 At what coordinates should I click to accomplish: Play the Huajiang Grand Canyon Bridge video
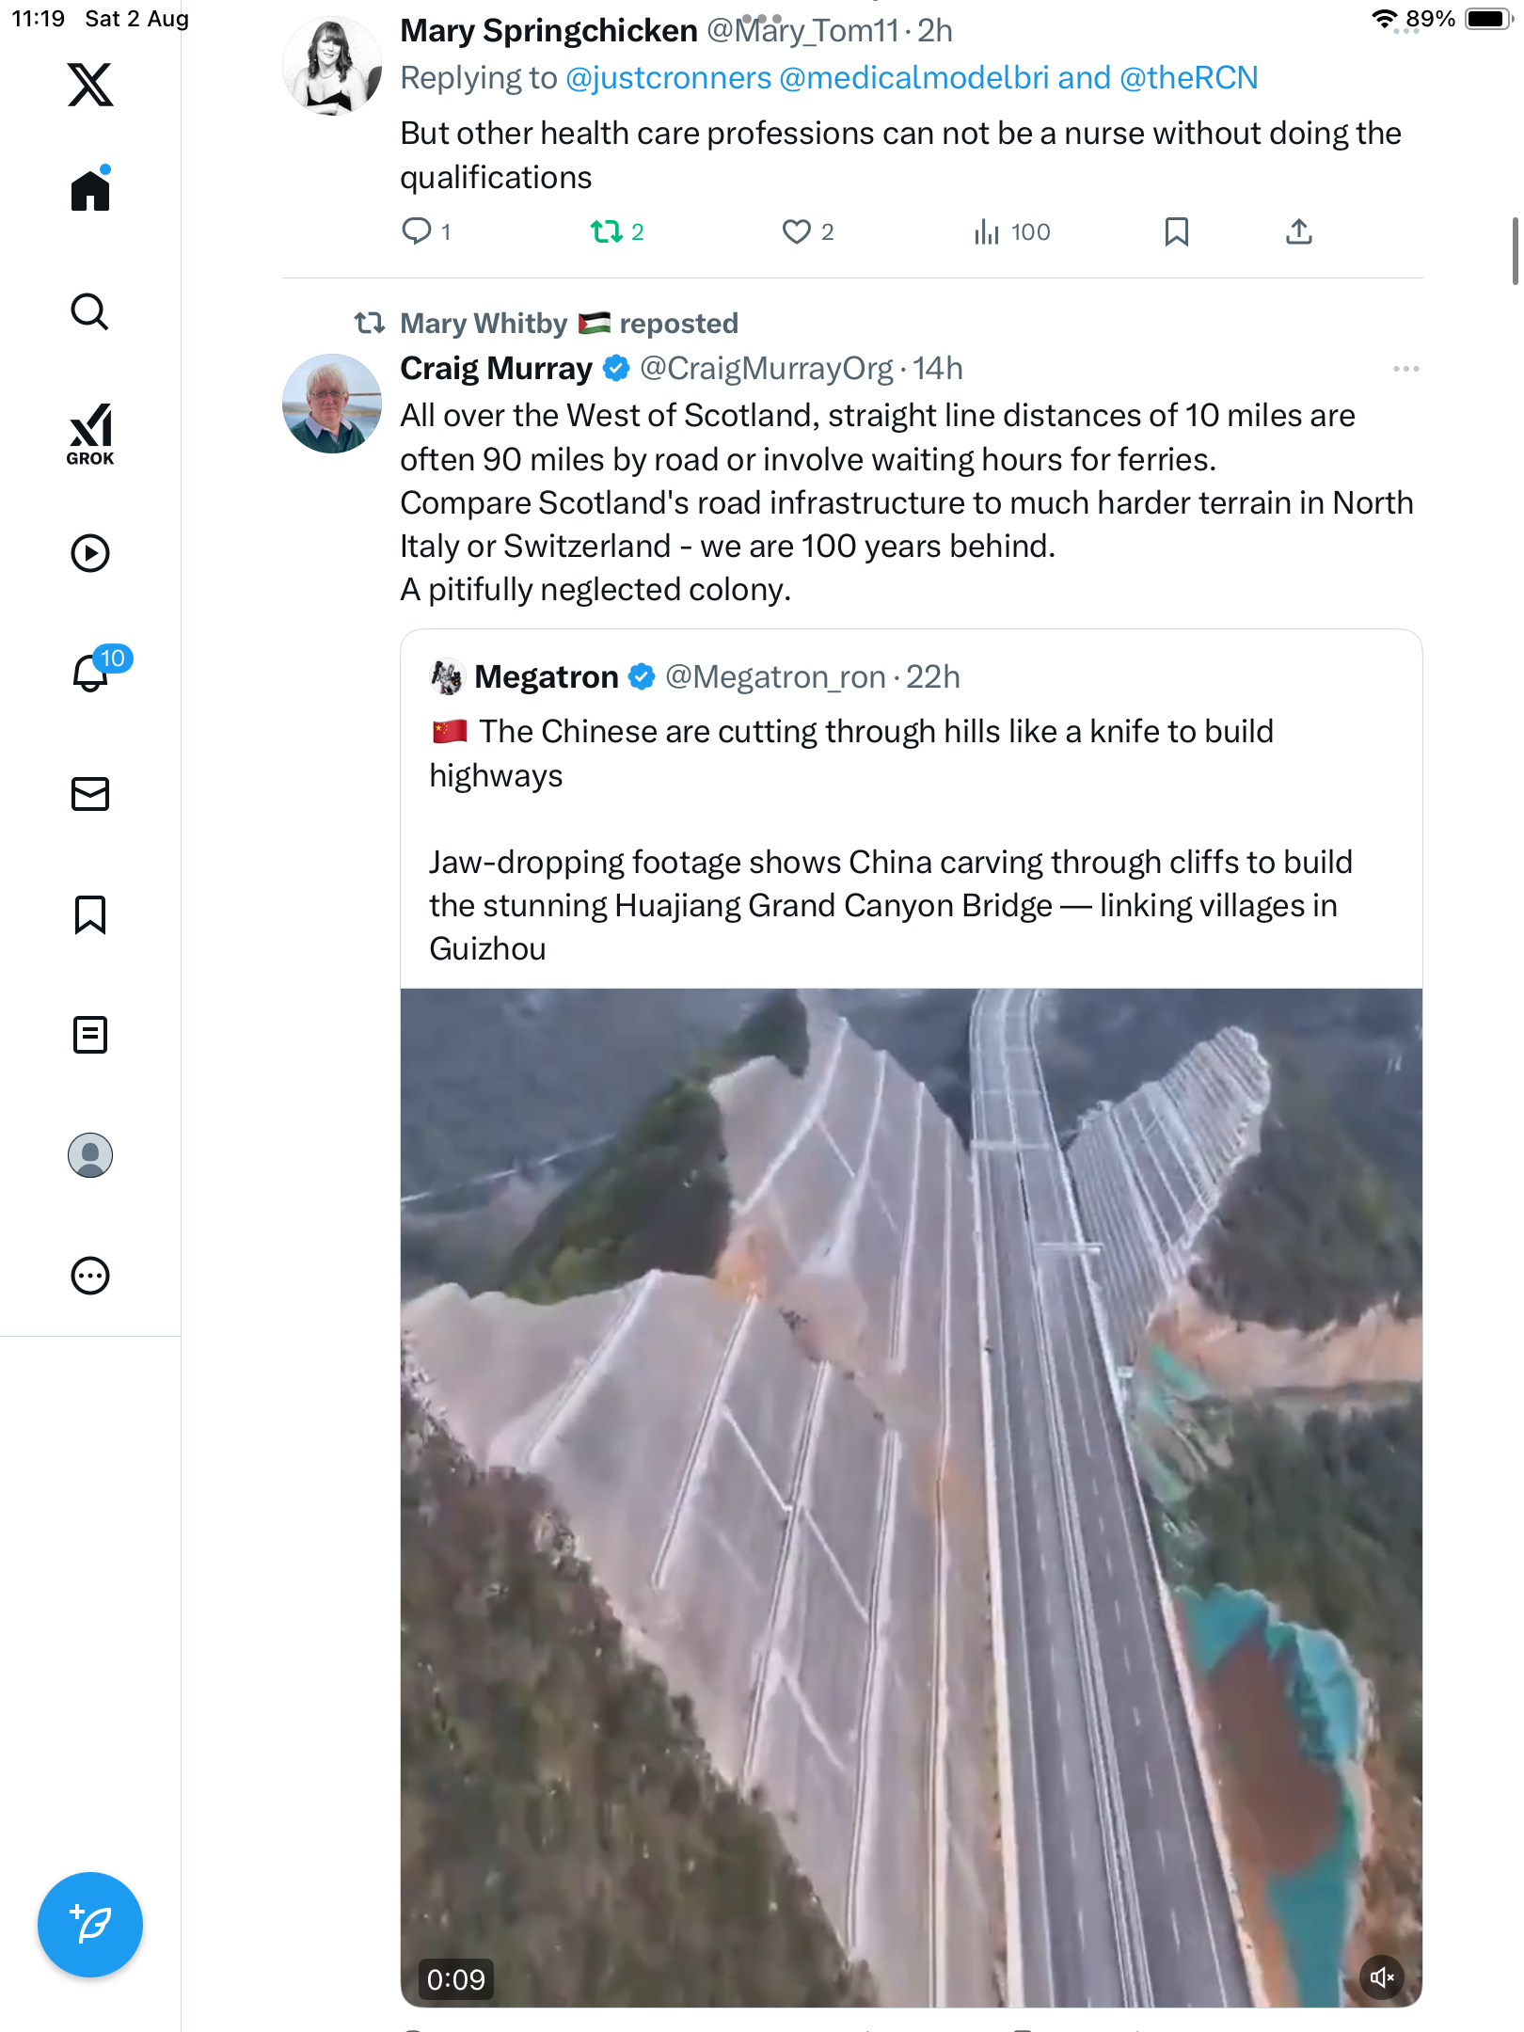pyautogui.click(x=911, y=1496)
